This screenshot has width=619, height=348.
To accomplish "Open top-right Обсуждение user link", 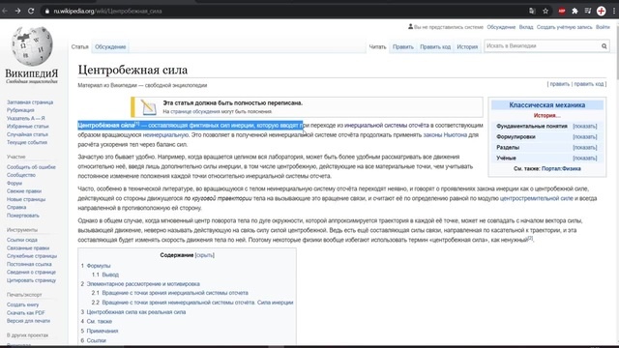I will [x=501, y=27].
